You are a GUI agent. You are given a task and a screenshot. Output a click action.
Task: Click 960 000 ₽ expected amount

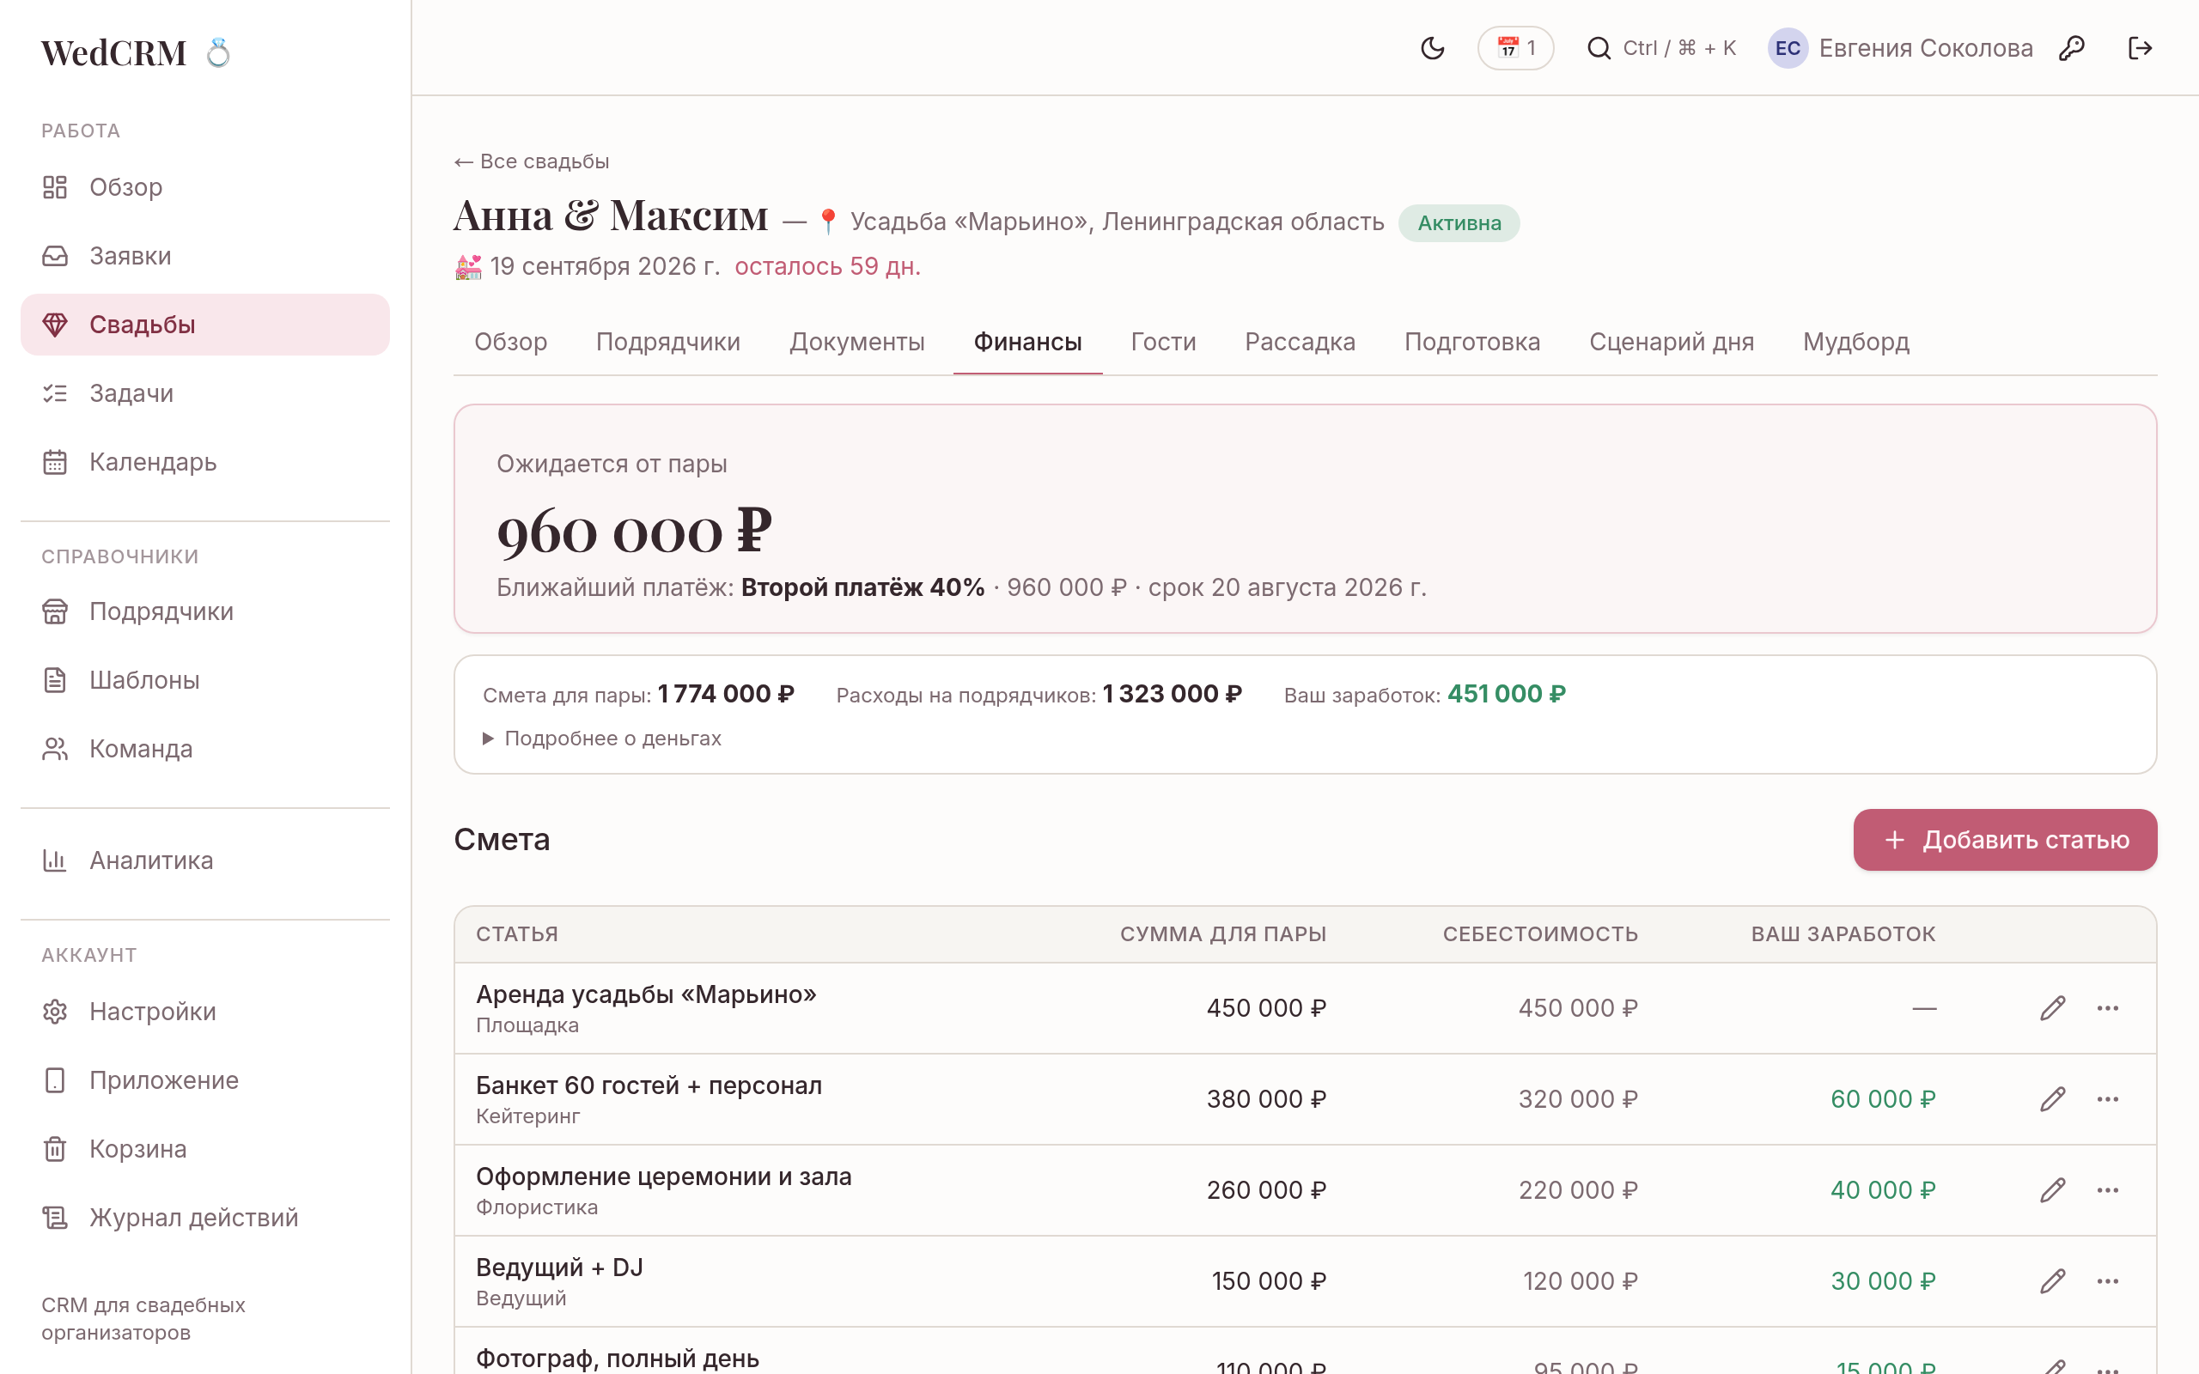click(634, 531)
